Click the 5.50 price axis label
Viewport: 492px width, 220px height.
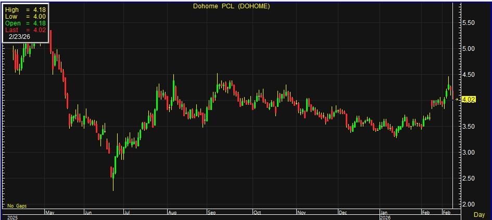[468, 23]
